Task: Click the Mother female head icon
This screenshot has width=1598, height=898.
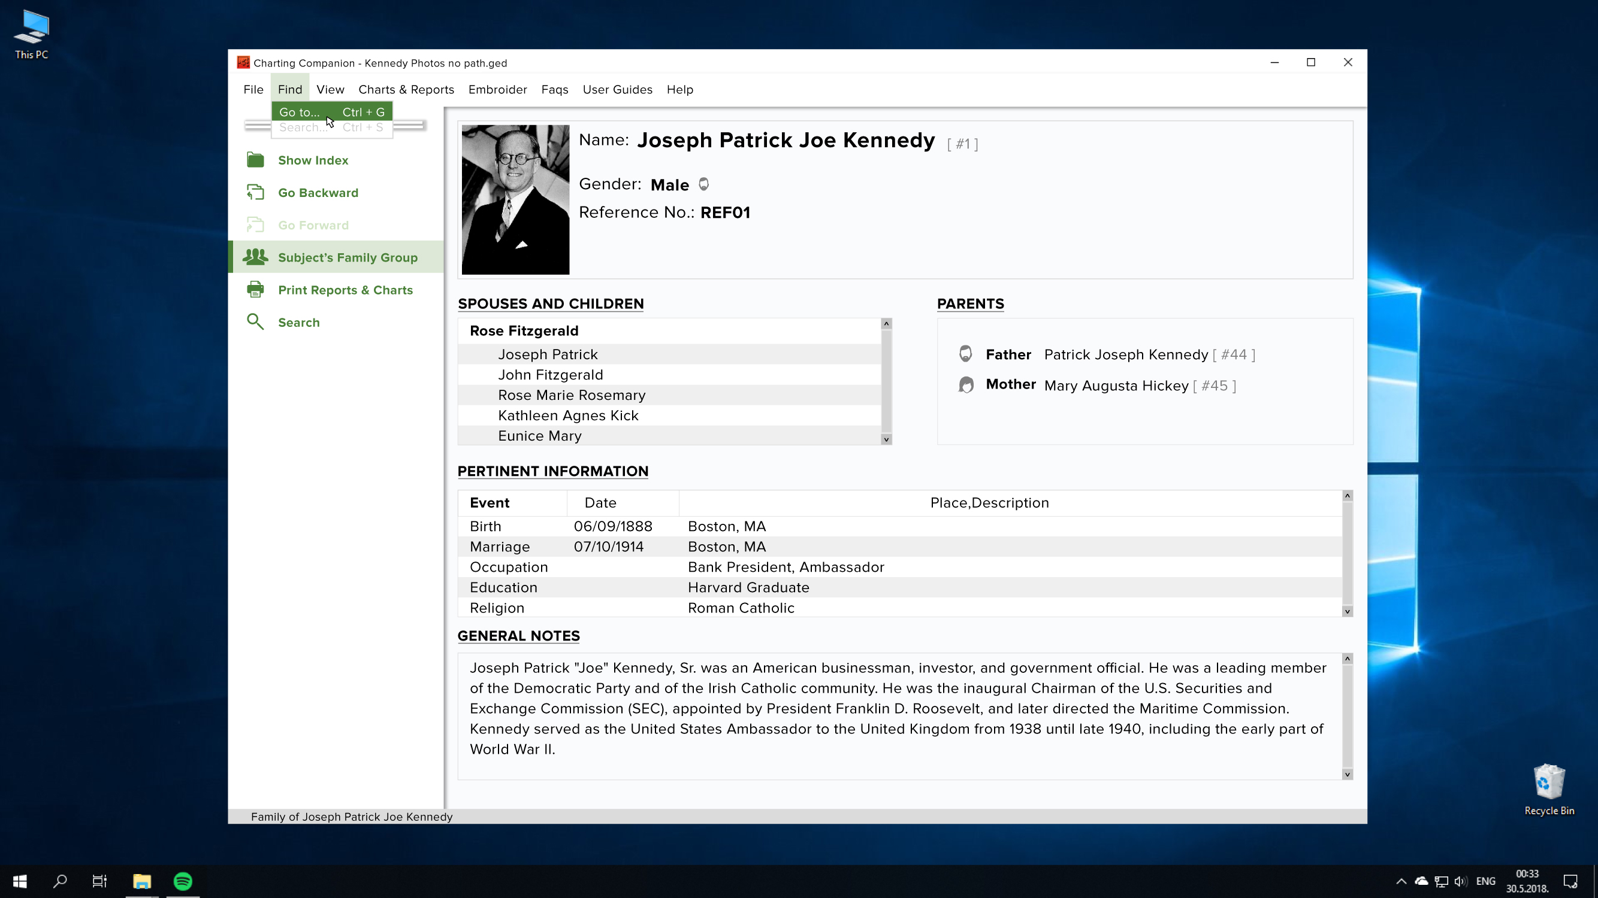Action: click(965, 385)
